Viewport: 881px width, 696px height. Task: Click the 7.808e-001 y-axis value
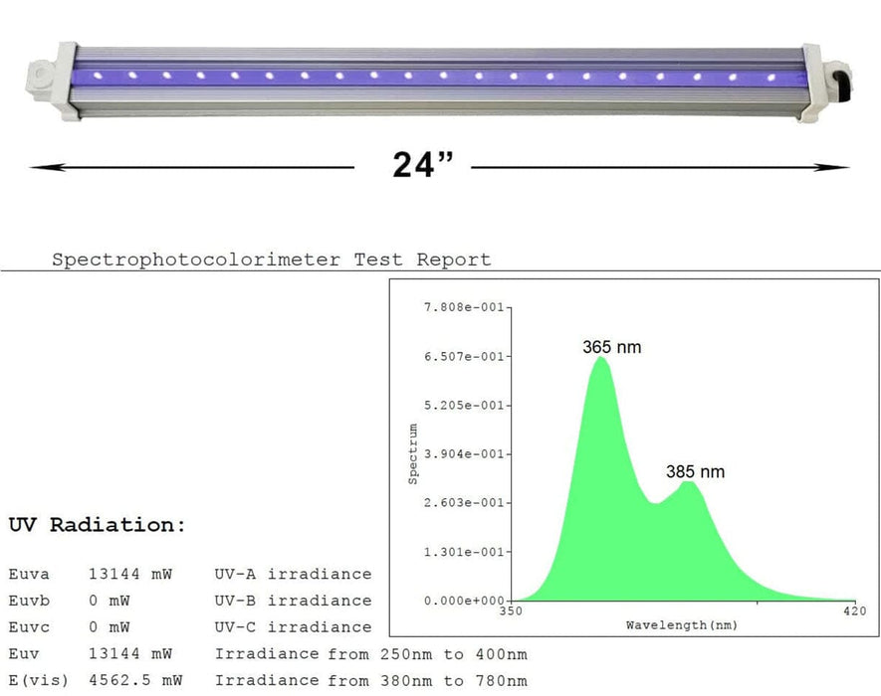pyautogui.click(x=466, y=307)
